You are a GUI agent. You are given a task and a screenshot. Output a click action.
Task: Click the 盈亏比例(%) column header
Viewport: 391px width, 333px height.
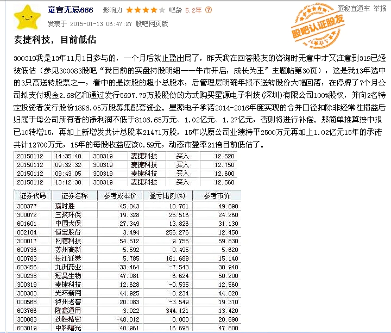tap(167, 195)
